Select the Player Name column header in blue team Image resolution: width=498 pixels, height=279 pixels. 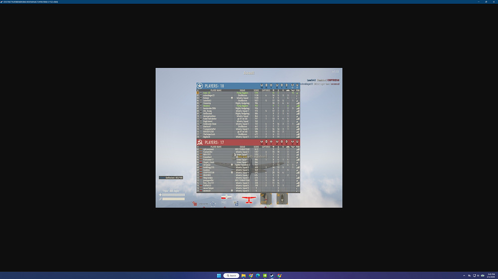click(x=216, y=90)
